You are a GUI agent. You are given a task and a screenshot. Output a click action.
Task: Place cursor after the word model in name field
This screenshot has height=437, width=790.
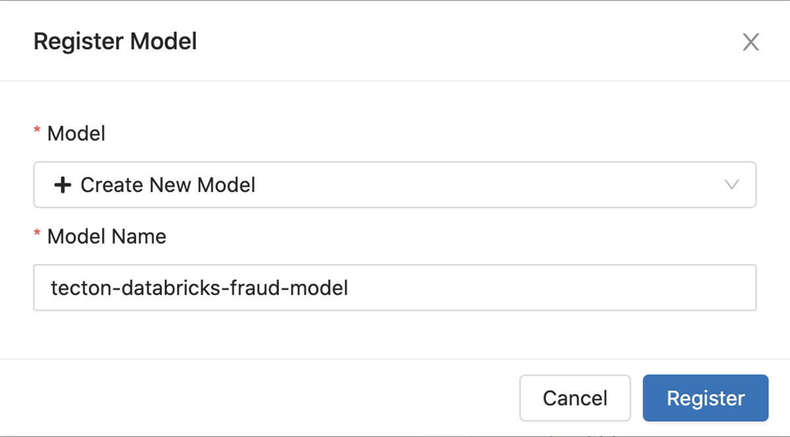[x=349, y=288]
